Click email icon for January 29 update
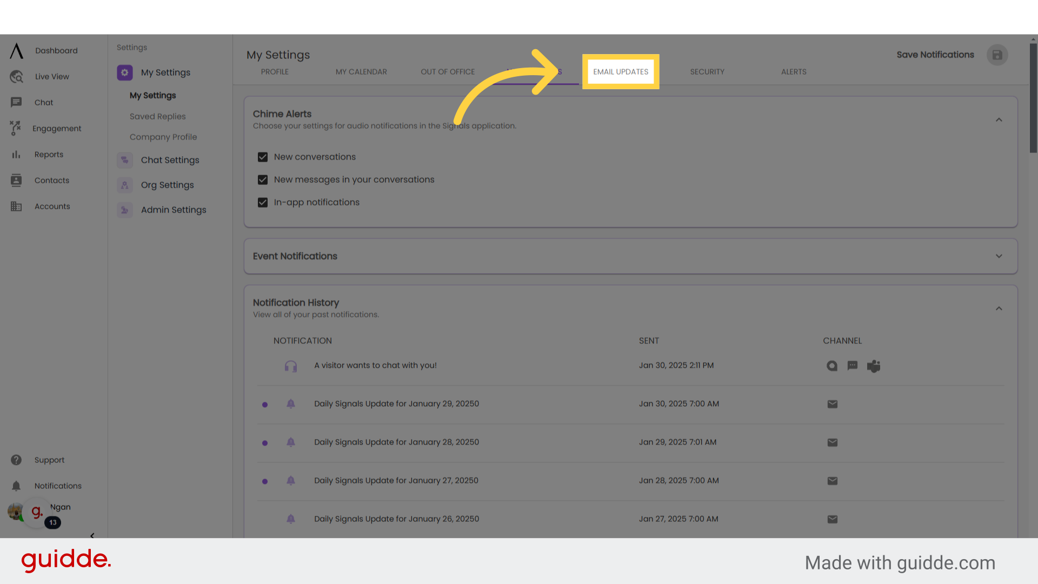 (833, 404)
